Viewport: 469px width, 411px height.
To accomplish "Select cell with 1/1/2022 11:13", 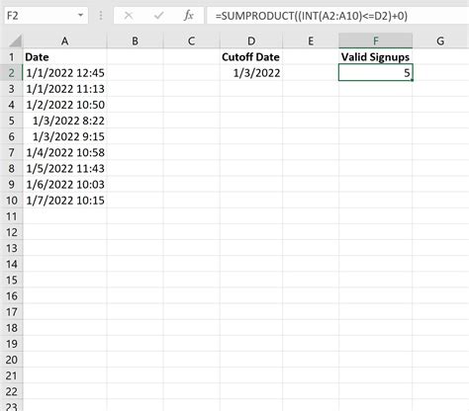I will point(64,89).
